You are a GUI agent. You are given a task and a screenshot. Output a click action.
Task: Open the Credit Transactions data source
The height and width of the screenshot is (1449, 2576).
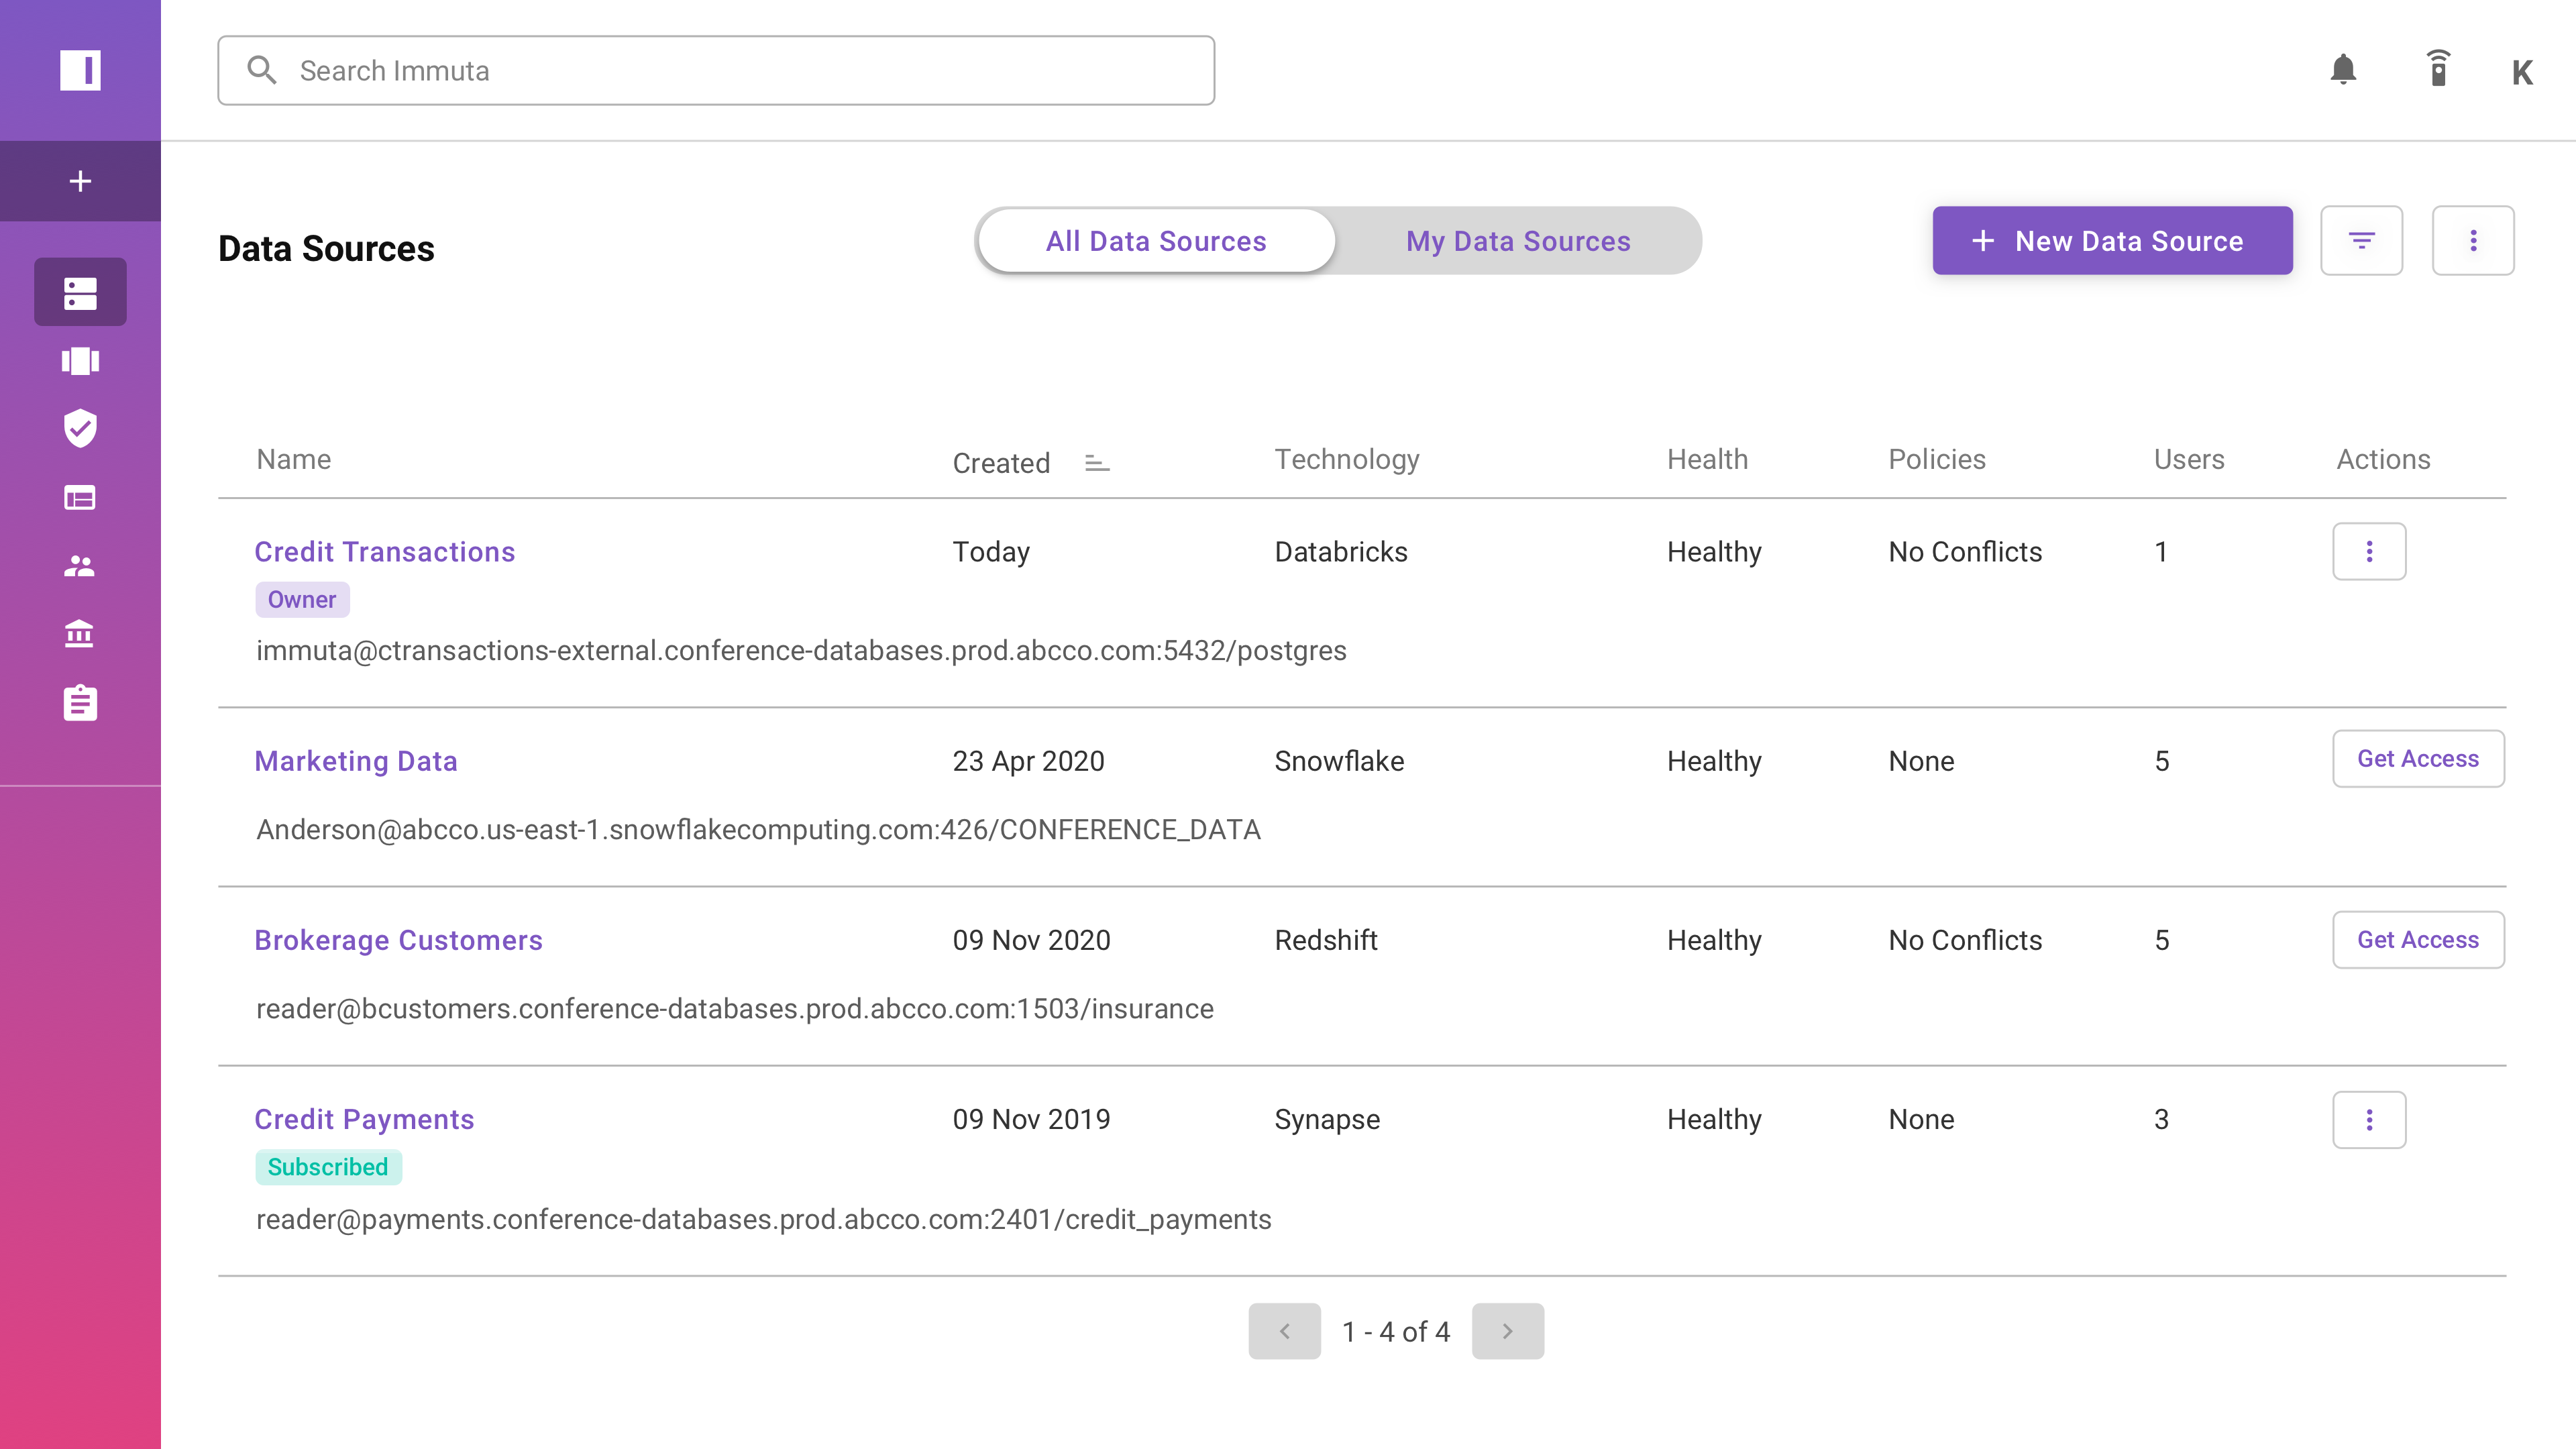[x=384, y=551]
